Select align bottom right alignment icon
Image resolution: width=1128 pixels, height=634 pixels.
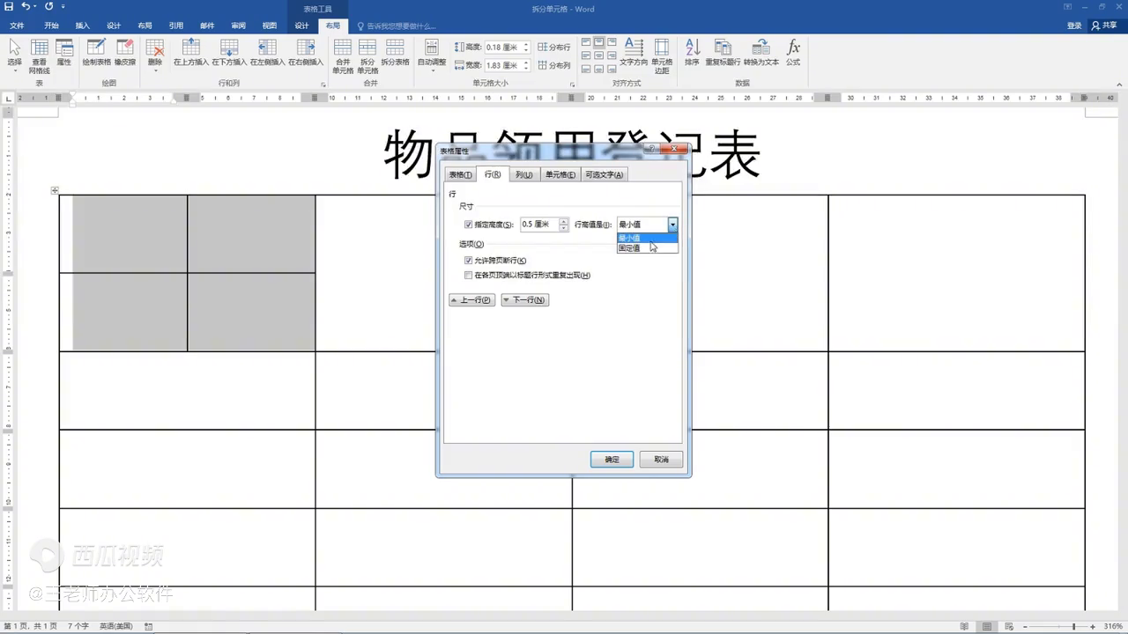pos(611,69)
